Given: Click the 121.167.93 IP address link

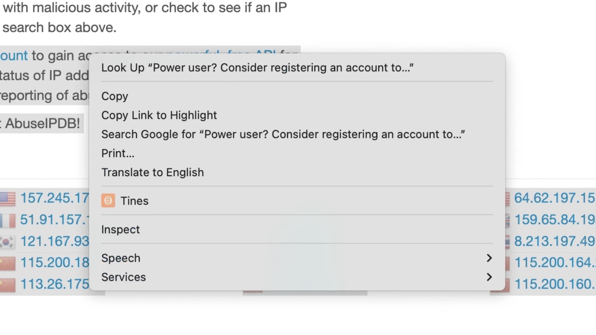Looking at the screenshot, I should coord(54,241).
